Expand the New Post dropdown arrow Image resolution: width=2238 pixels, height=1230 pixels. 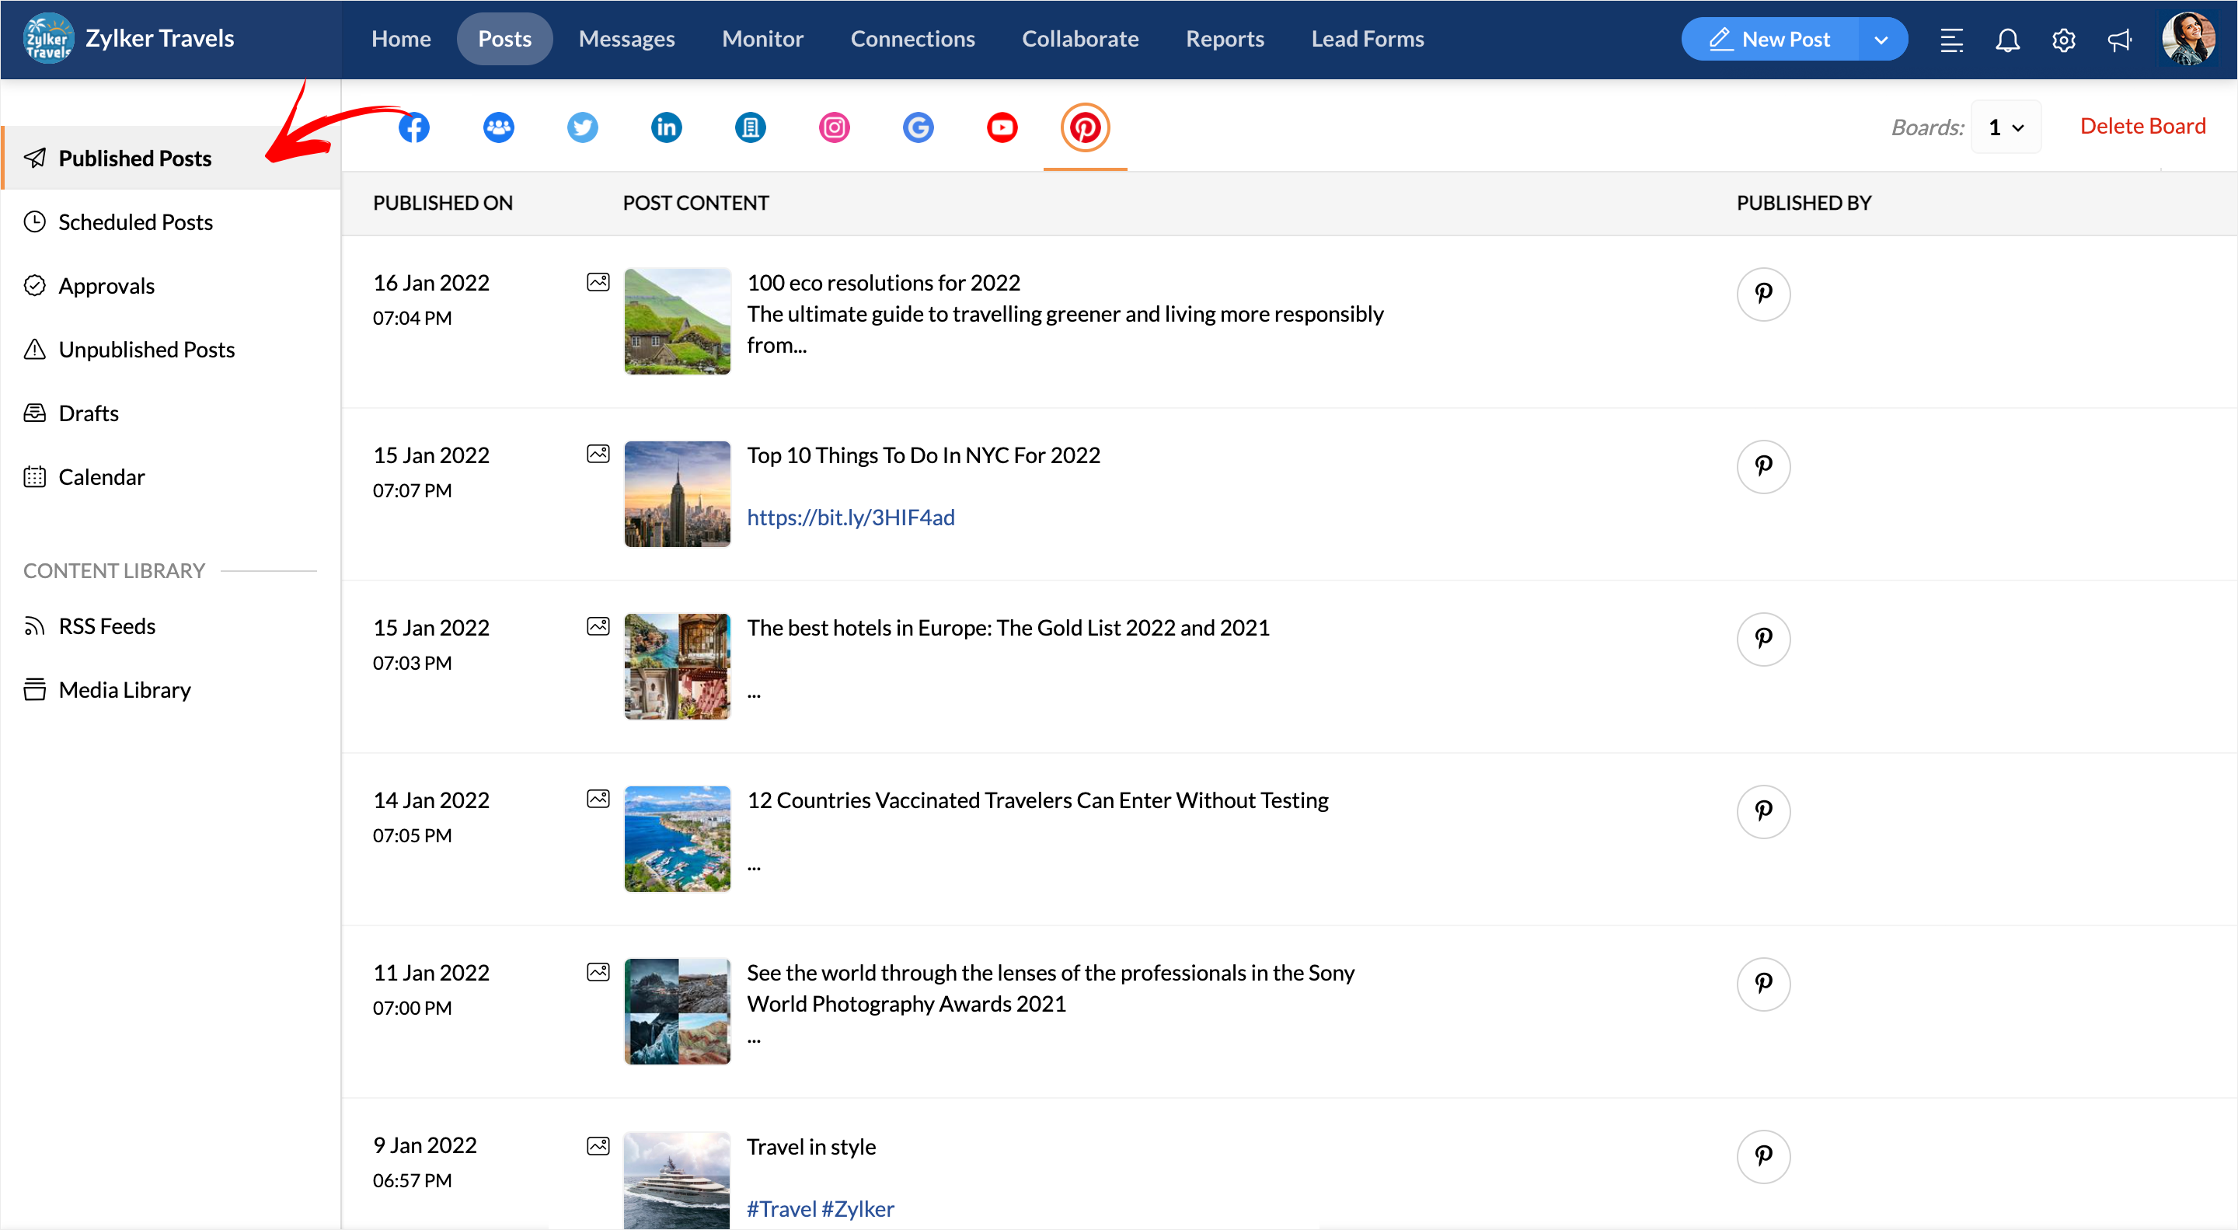(1881, 40)
